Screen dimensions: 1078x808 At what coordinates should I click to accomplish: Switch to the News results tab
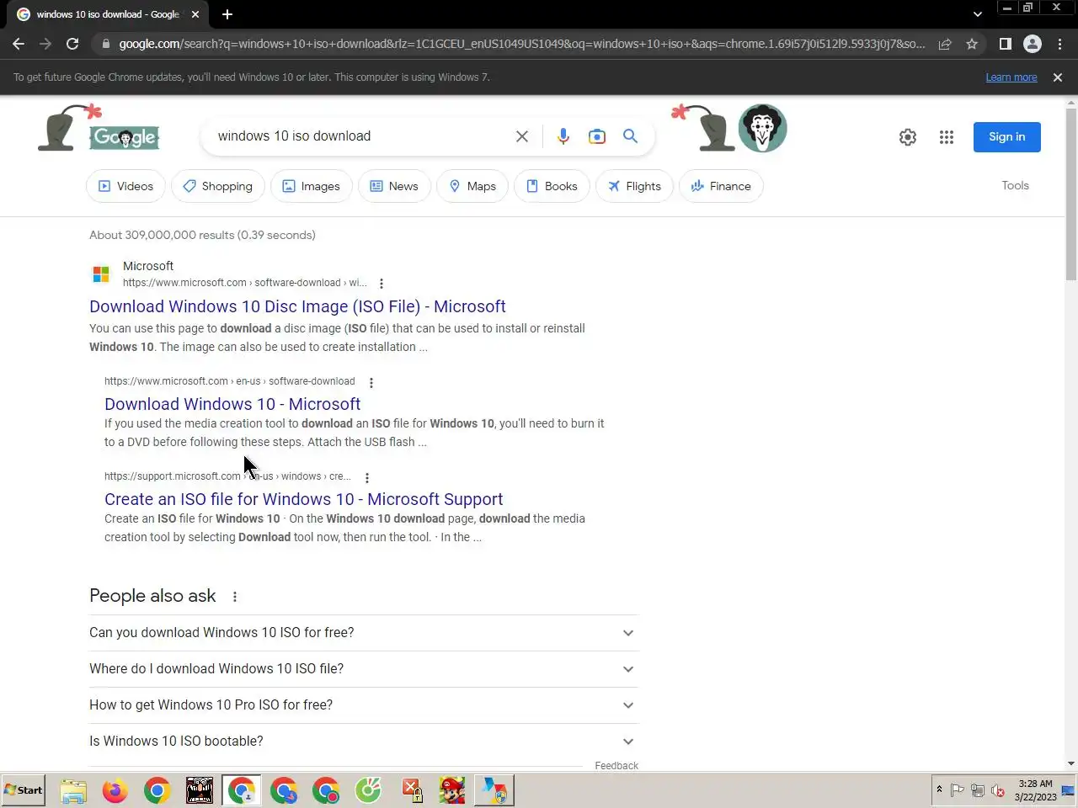click(394, 186)
